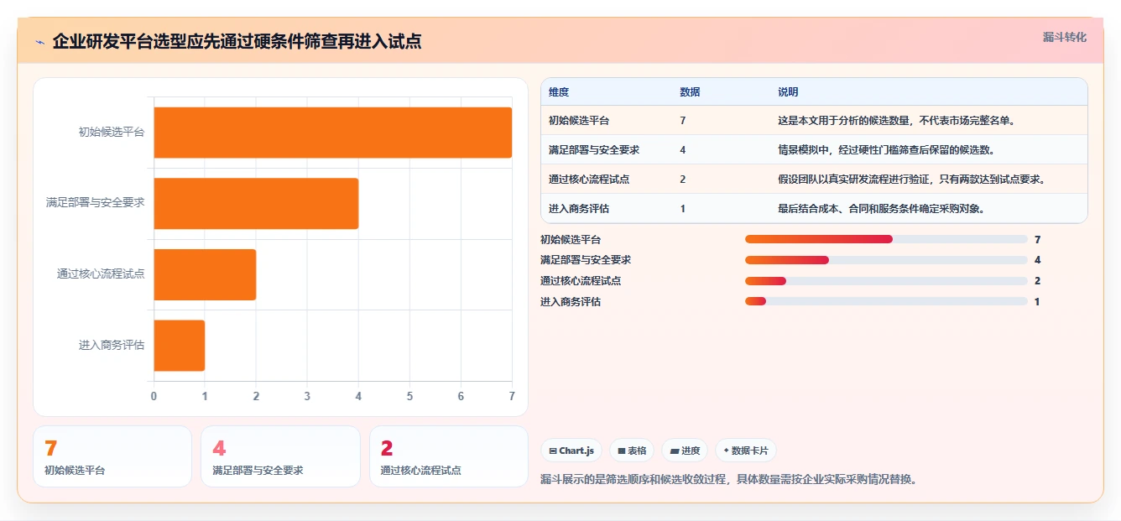This screenshot has width=1121, height=521.
Task: Click the 进入商务评估 bar in the chart
Action: click(179, 346)
